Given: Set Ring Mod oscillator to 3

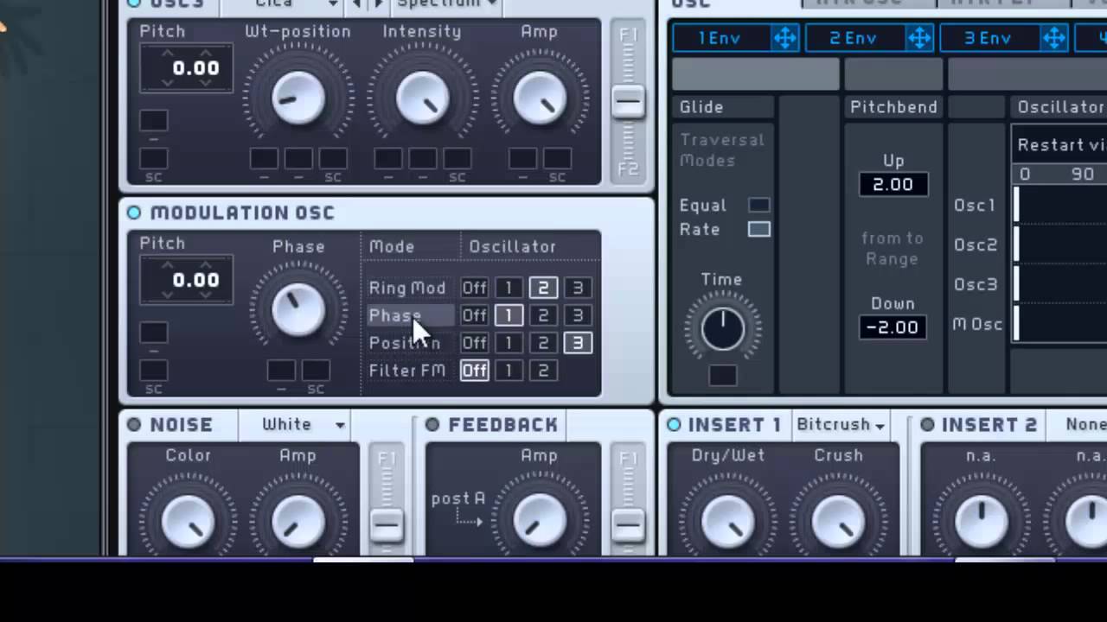Looking at the screenshot, I should 578,288.
